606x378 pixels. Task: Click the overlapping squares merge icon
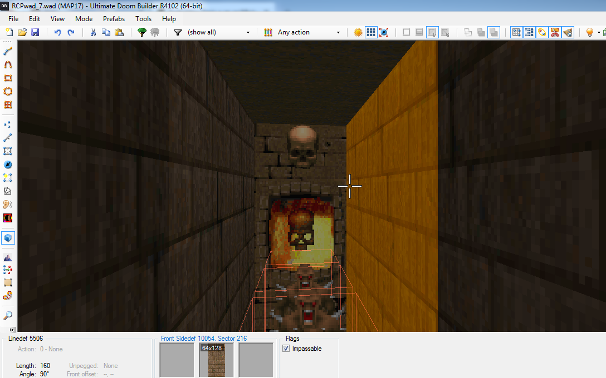[x=481, y=32]
